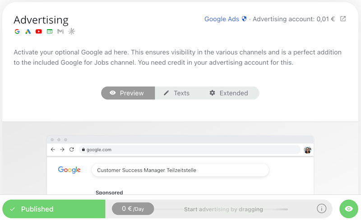Open advertising account in external window
Screen dimensions: 361x222
(x=343, y=19)
